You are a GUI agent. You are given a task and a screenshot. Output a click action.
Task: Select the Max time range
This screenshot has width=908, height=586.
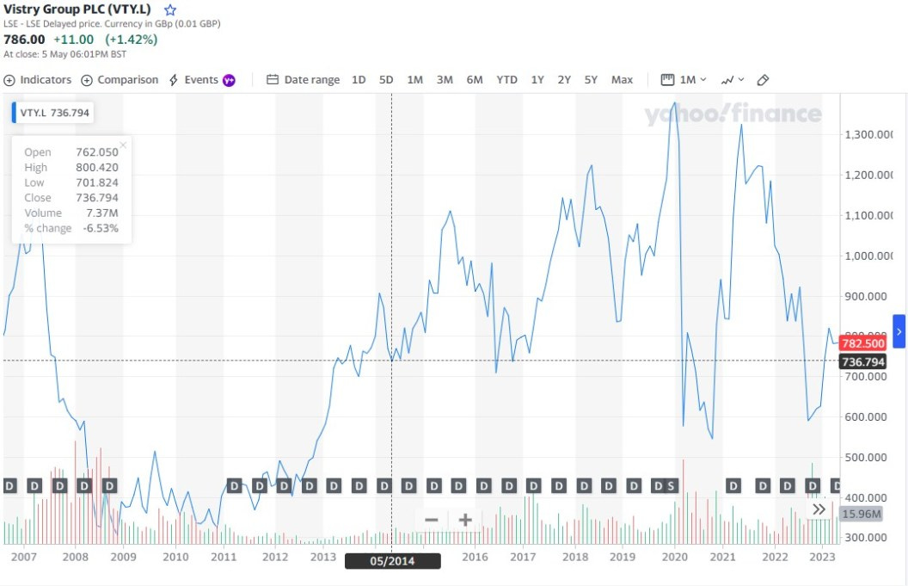622,80
